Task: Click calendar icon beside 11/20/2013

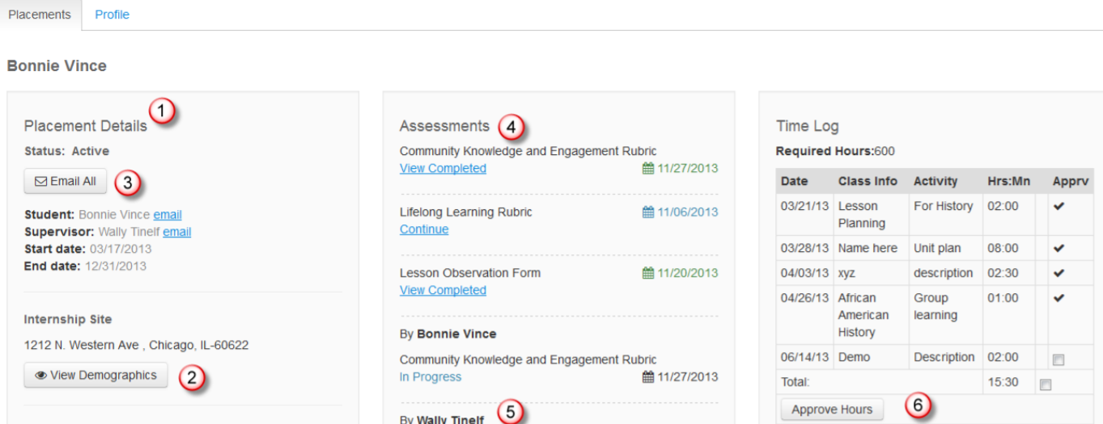Action: 648,273
